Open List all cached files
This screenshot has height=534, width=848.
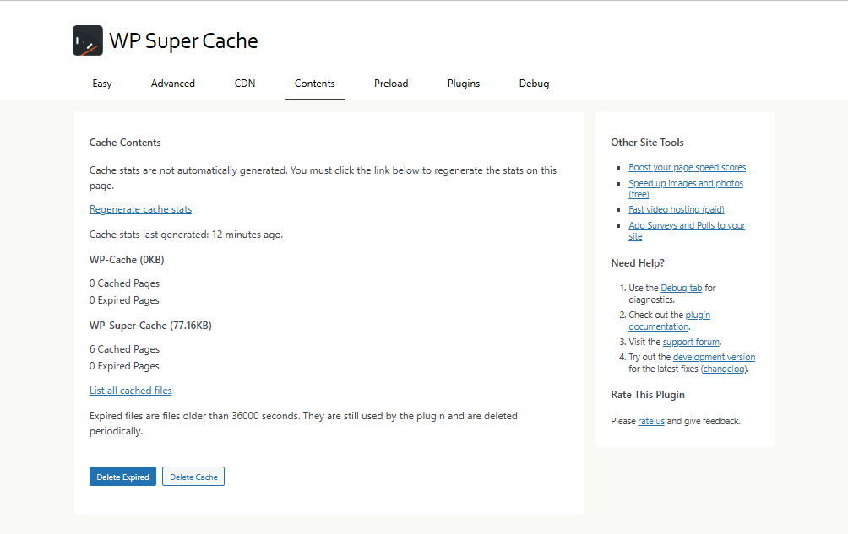click(x=130, y=390)
